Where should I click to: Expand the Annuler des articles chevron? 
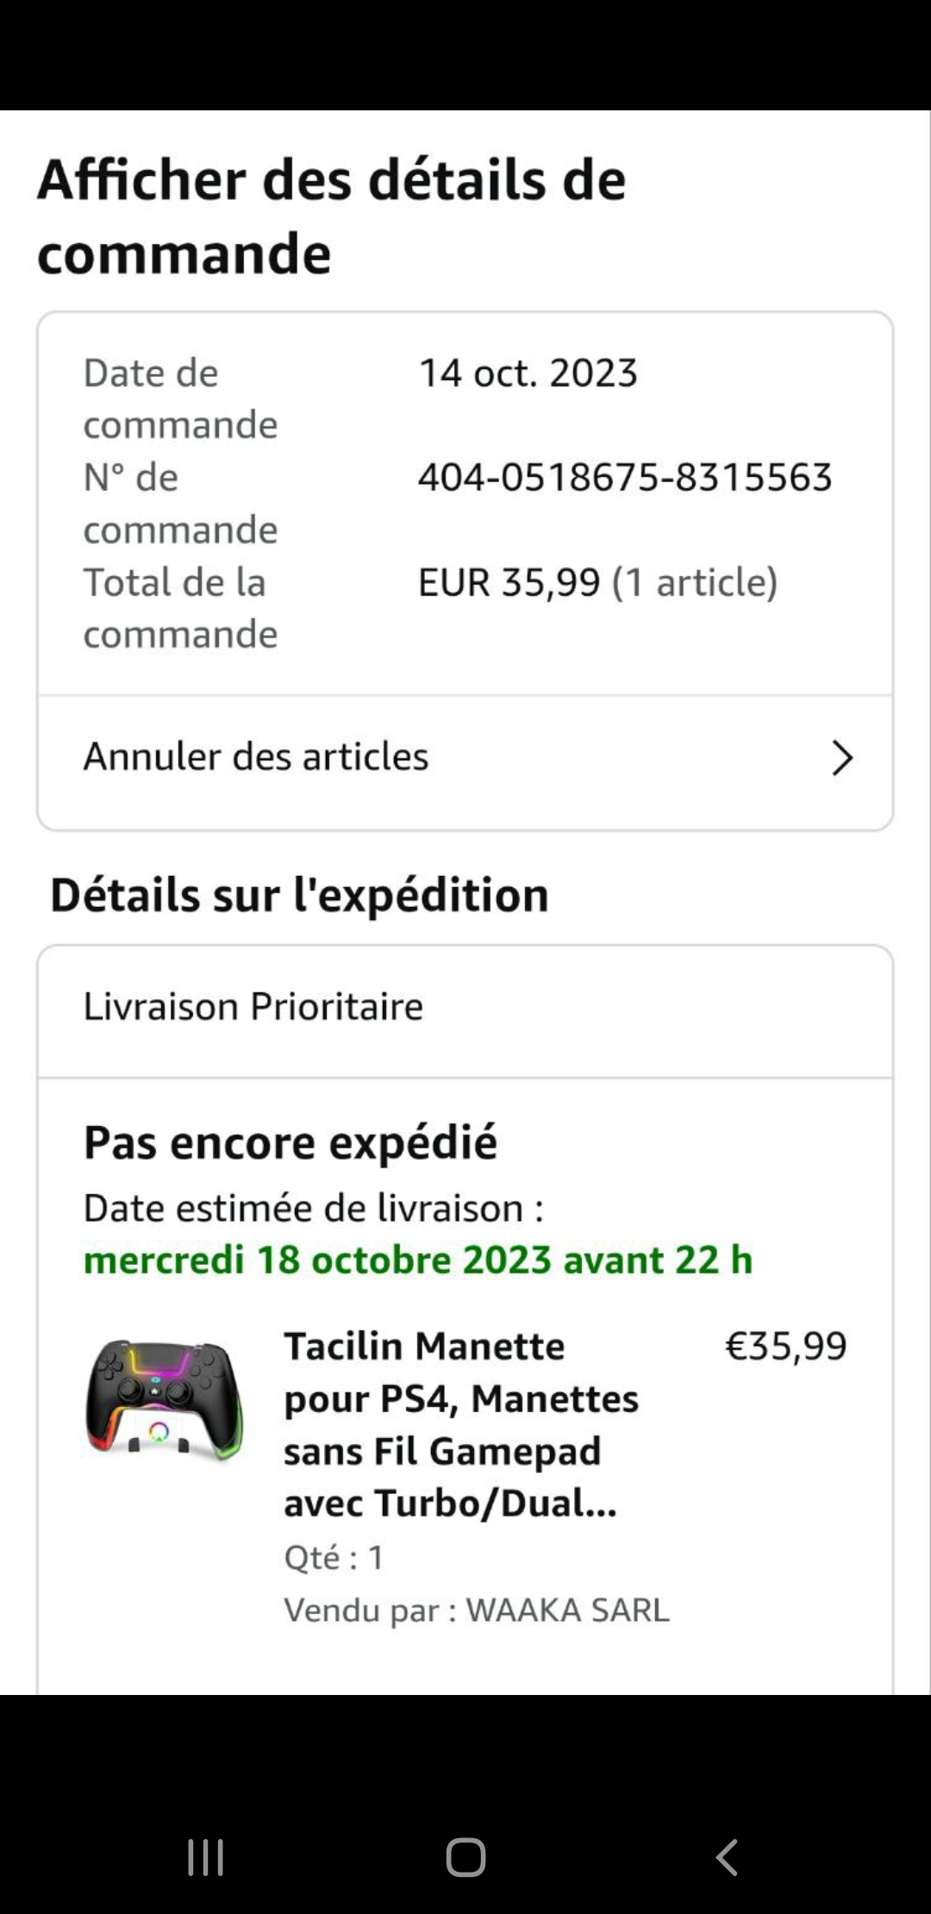click(x=841, y=758)
